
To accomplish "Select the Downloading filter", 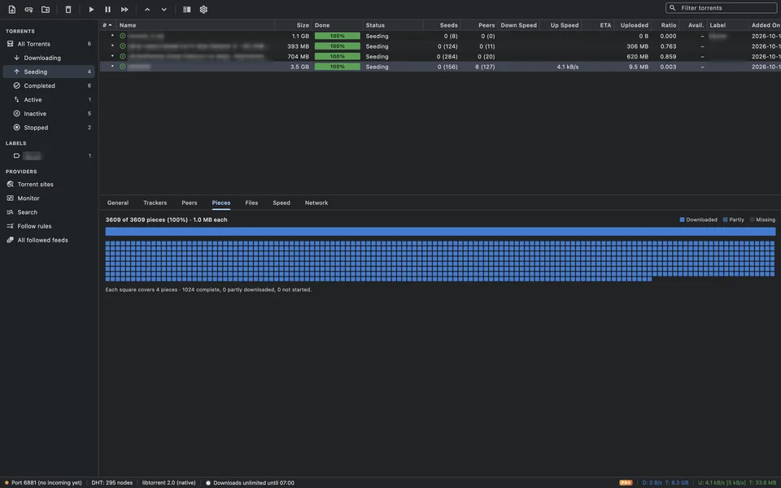I will 48,58.
